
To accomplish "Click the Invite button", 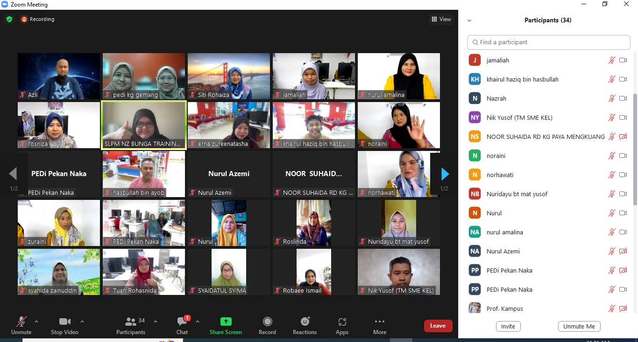I will tap(508, 326).
